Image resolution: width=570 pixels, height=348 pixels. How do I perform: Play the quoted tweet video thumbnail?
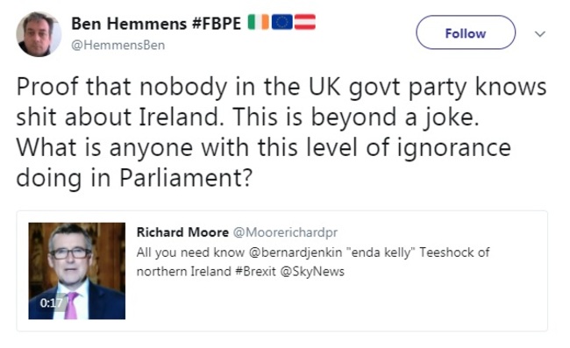click(x=77, y=271)
